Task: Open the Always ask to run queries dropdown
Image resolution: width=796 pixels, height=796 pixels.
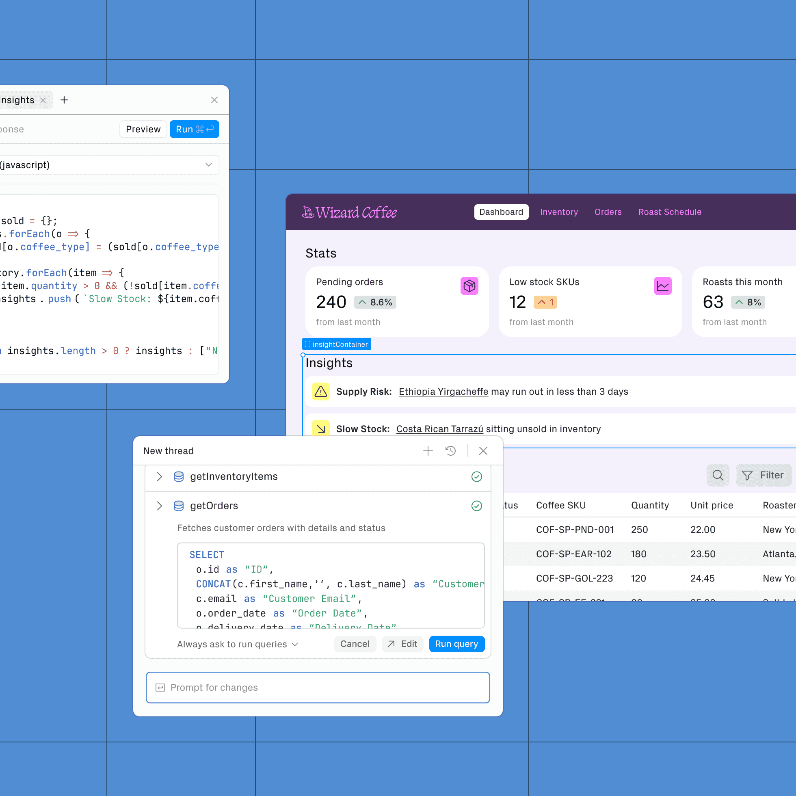Action: point(237,644)
